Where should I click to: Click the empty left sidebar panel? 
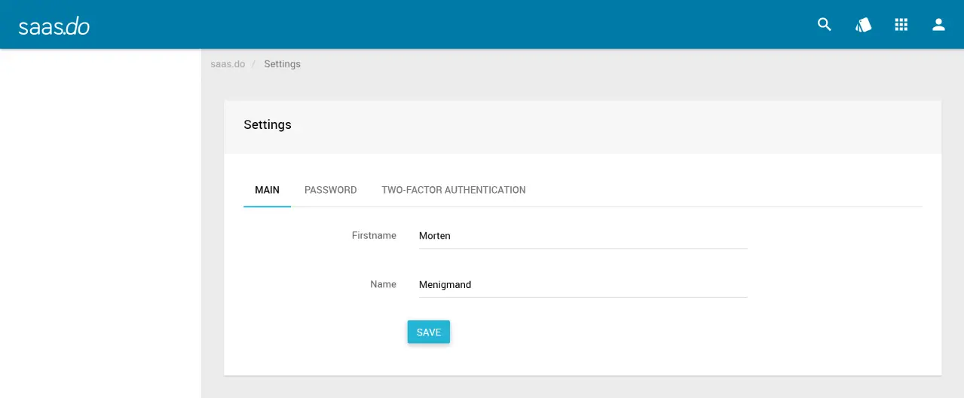coord(100,226)
